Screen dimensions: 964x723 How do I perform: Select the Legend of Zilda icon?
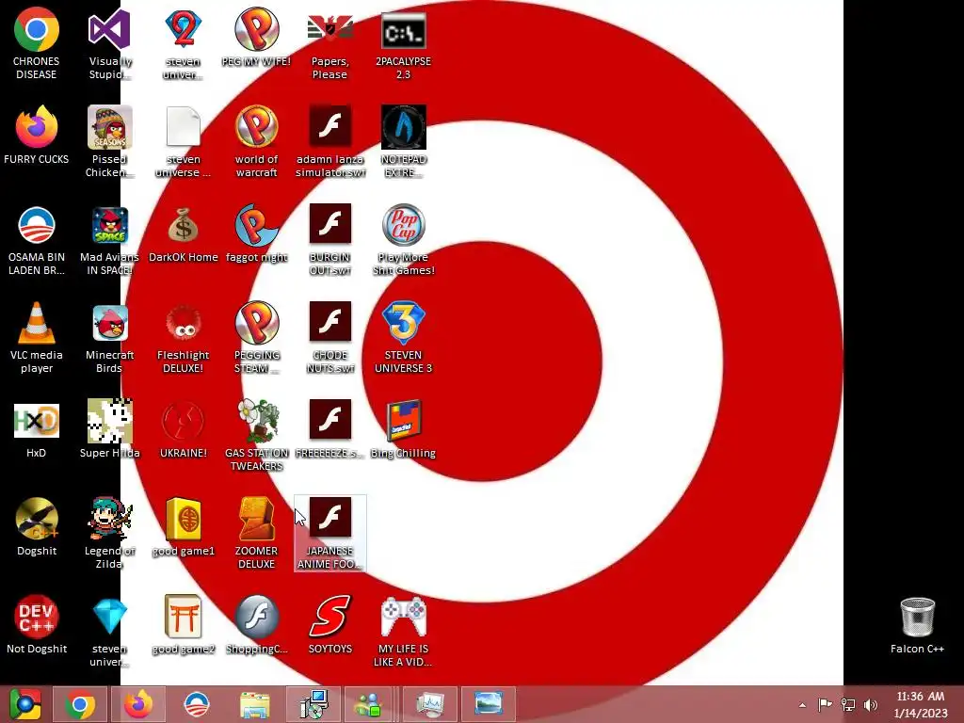pyautogui.click(x=109, y=534)
